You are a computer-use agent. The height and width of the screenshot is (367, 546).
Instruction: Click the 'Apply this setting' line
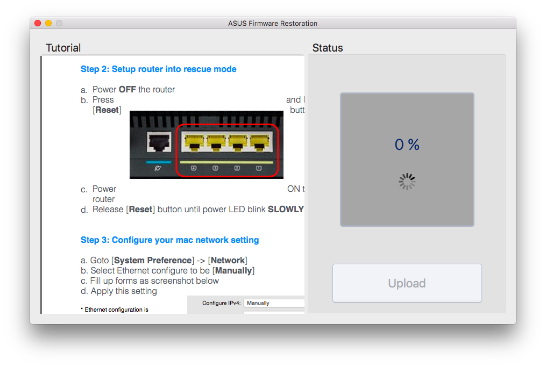[119, 291]
